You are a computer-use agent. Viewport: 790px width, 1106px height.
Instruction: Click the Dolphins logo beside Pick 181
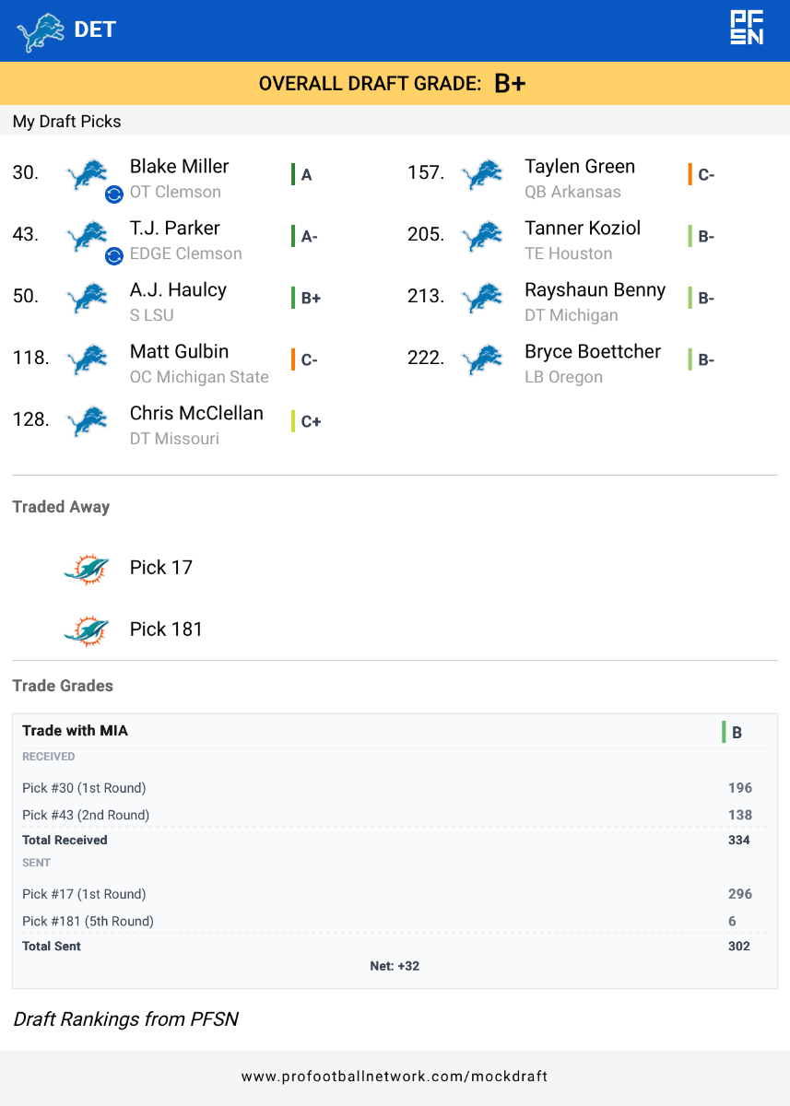click(87, 630)
